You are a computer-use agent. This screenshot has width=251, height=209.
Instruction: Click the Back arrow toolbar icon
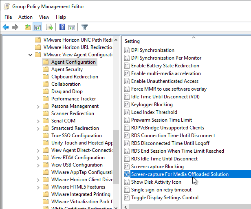(6, 27)
